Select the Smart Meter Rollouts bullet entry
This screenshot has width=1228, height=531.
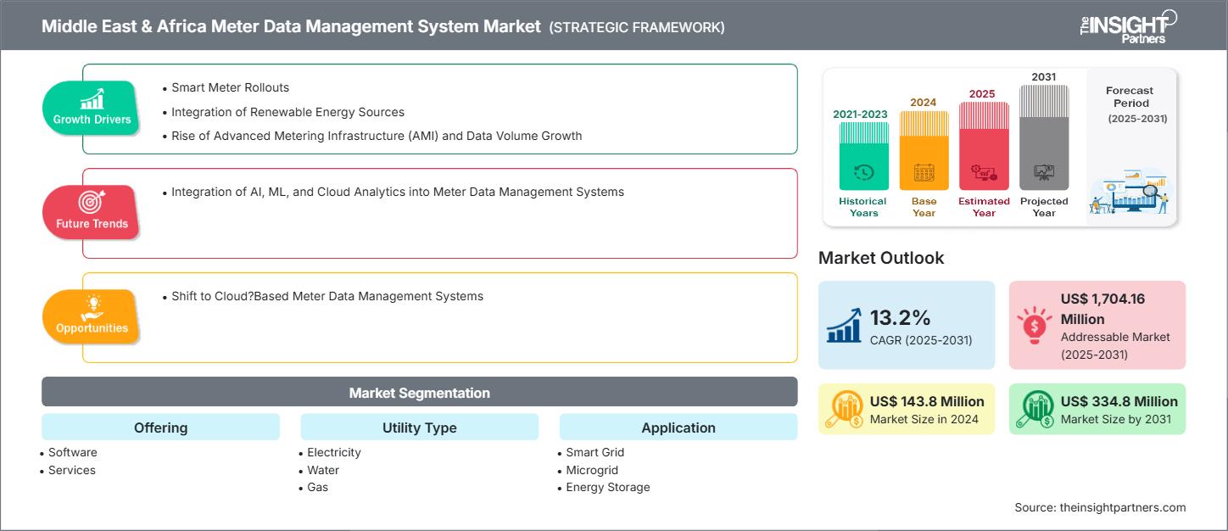pyautogui.click(x=230, y=87)
